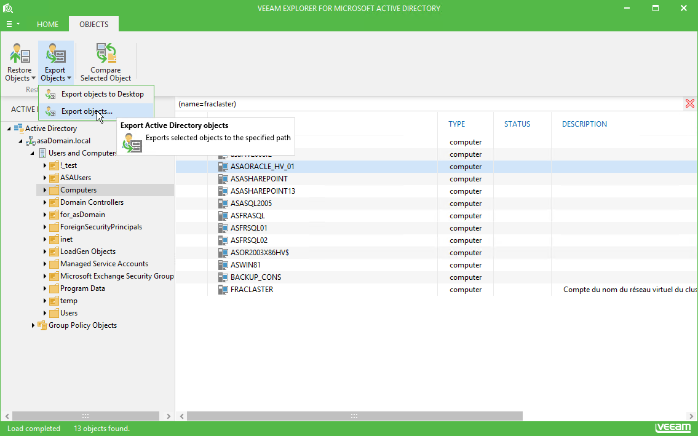The width and height of the screenshot is (698, 436).
Task: Clear the search filter with red X
Action: (x=690, y=104)
